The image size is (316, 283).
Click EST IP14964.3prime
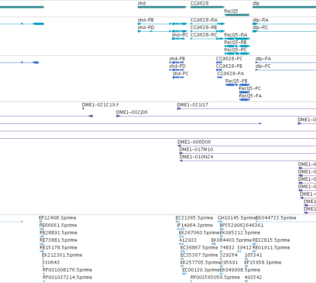tap(181, 229)
